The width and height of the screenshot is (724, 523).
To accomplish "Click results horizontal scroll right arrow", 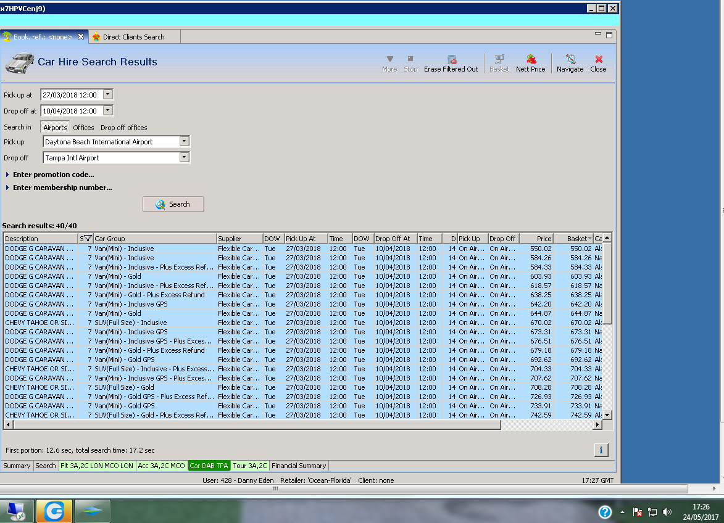I will point(598,425).
